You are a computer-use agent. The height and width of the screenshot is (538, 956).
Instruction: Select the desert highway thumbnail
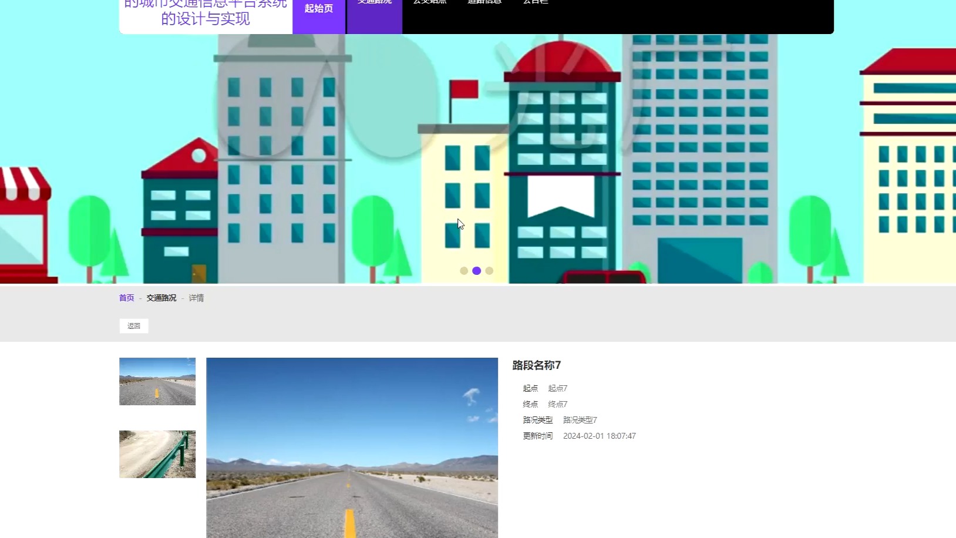coord(157,381)
